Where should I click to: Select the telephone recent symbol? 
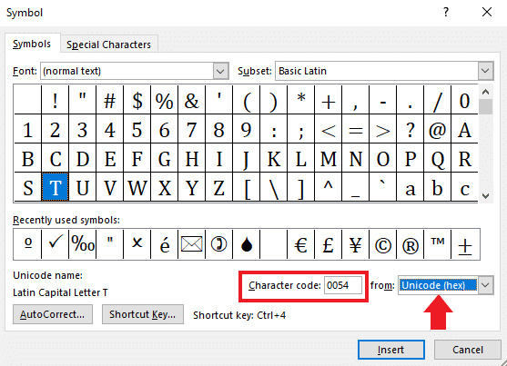[x=218, y=244]
